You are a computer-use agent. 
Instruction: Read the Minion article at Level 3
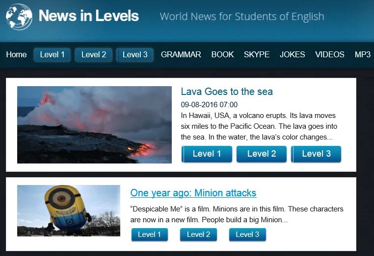point(247,234)
